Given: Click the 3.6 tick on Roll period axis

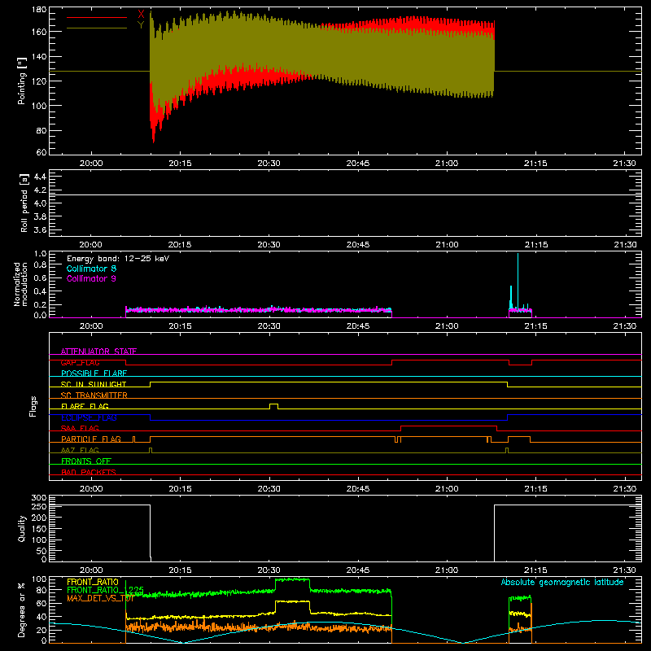Looking at the screenshot, I should point(40,229).
